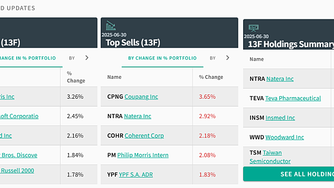334x188 pixels.
Task: Click the Top Sells declining chart icon
Action: (111, 26)
